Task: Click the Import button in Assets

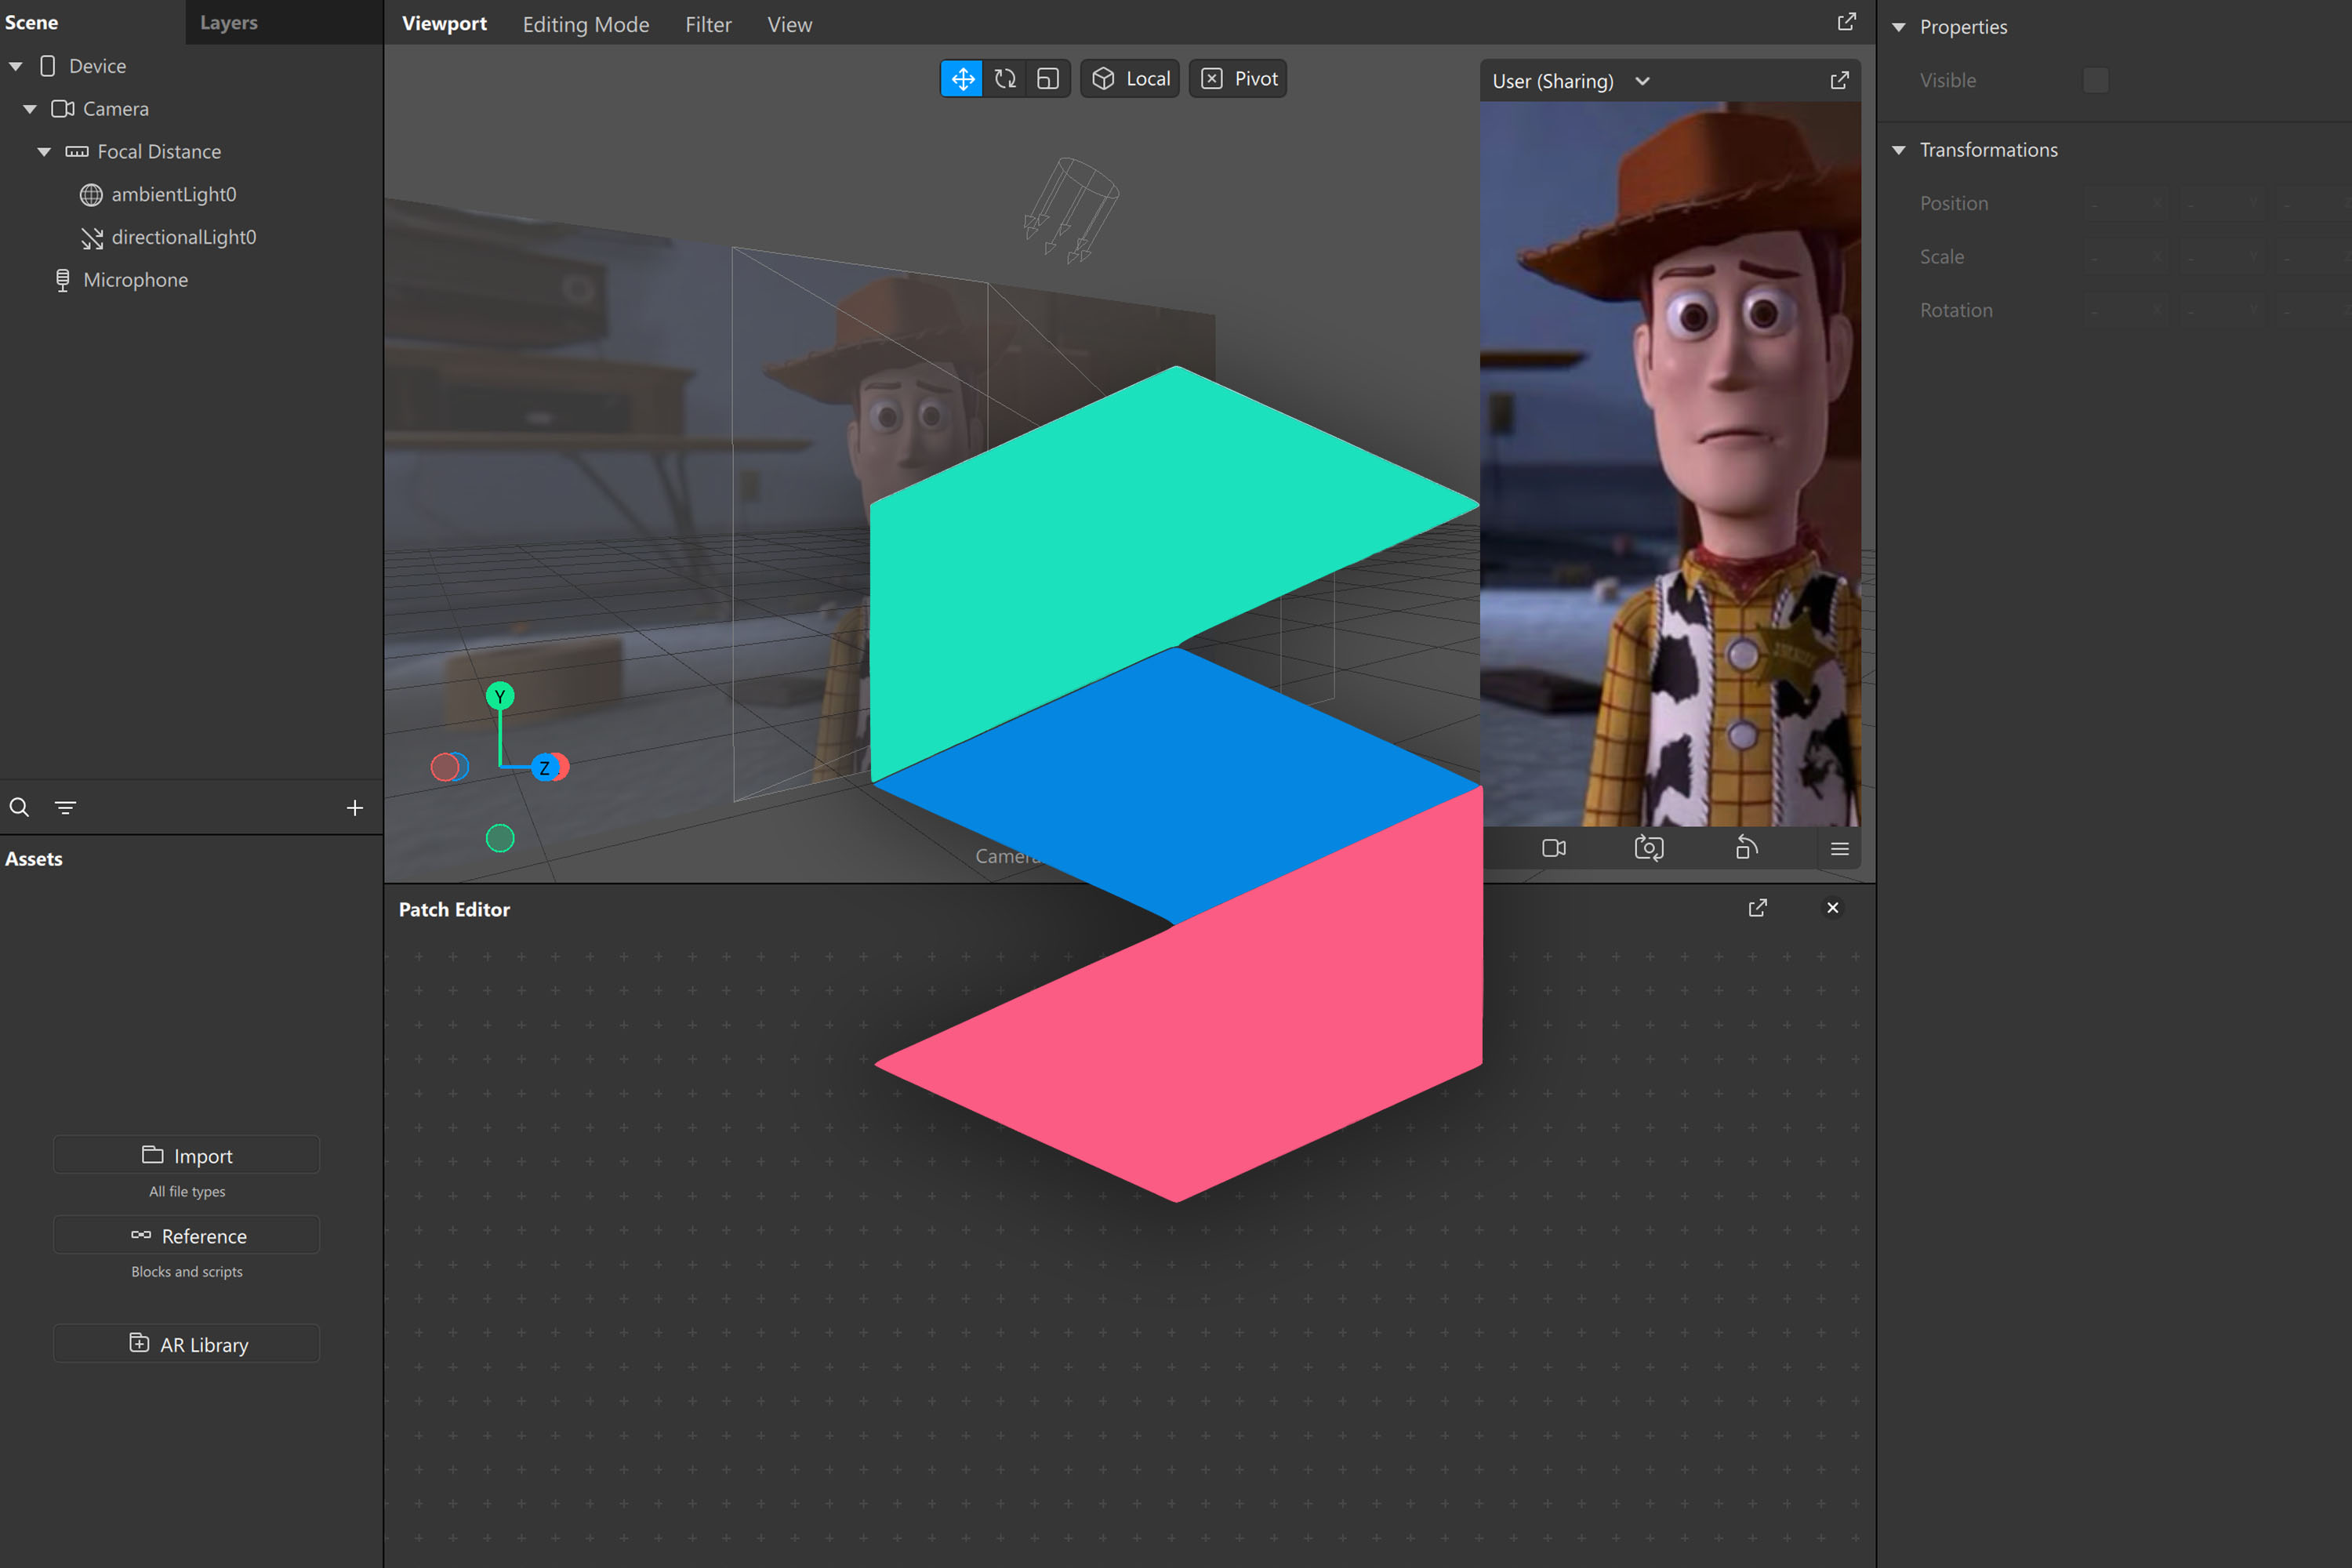Action: 187,1155
